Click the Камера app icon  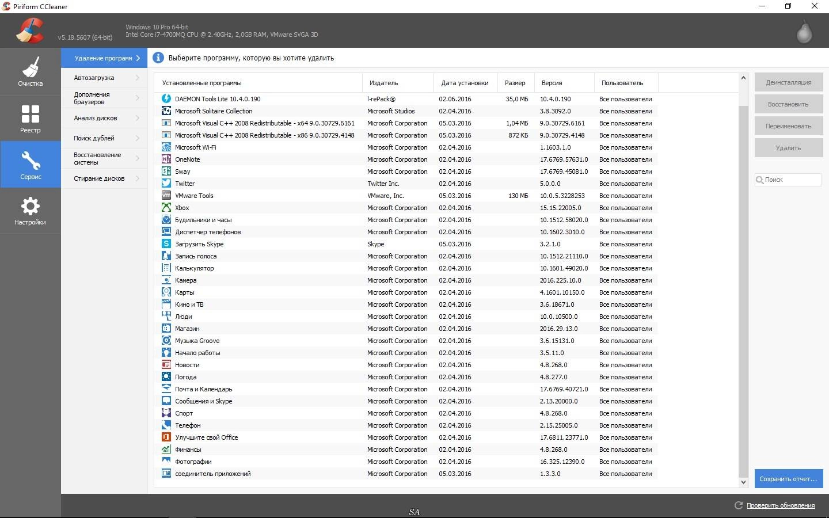point(166,280)
